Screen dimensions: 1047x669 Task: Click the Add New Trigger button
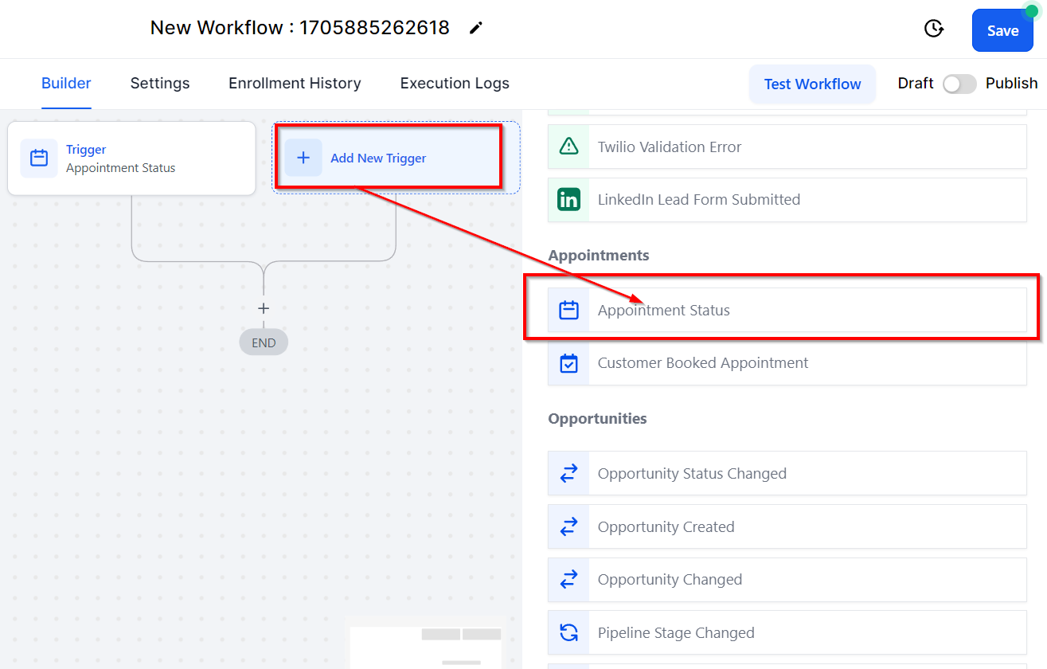pyautogui.click(x=396, y=158)
